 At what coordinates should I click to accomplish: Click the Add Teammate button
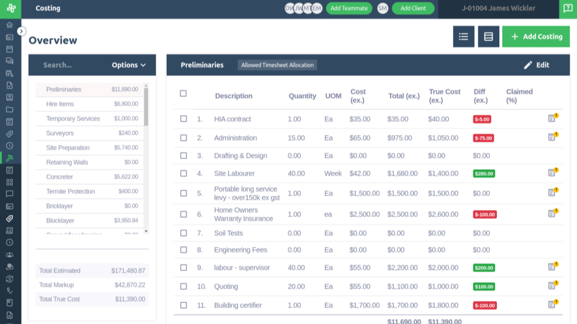(349, 8)
